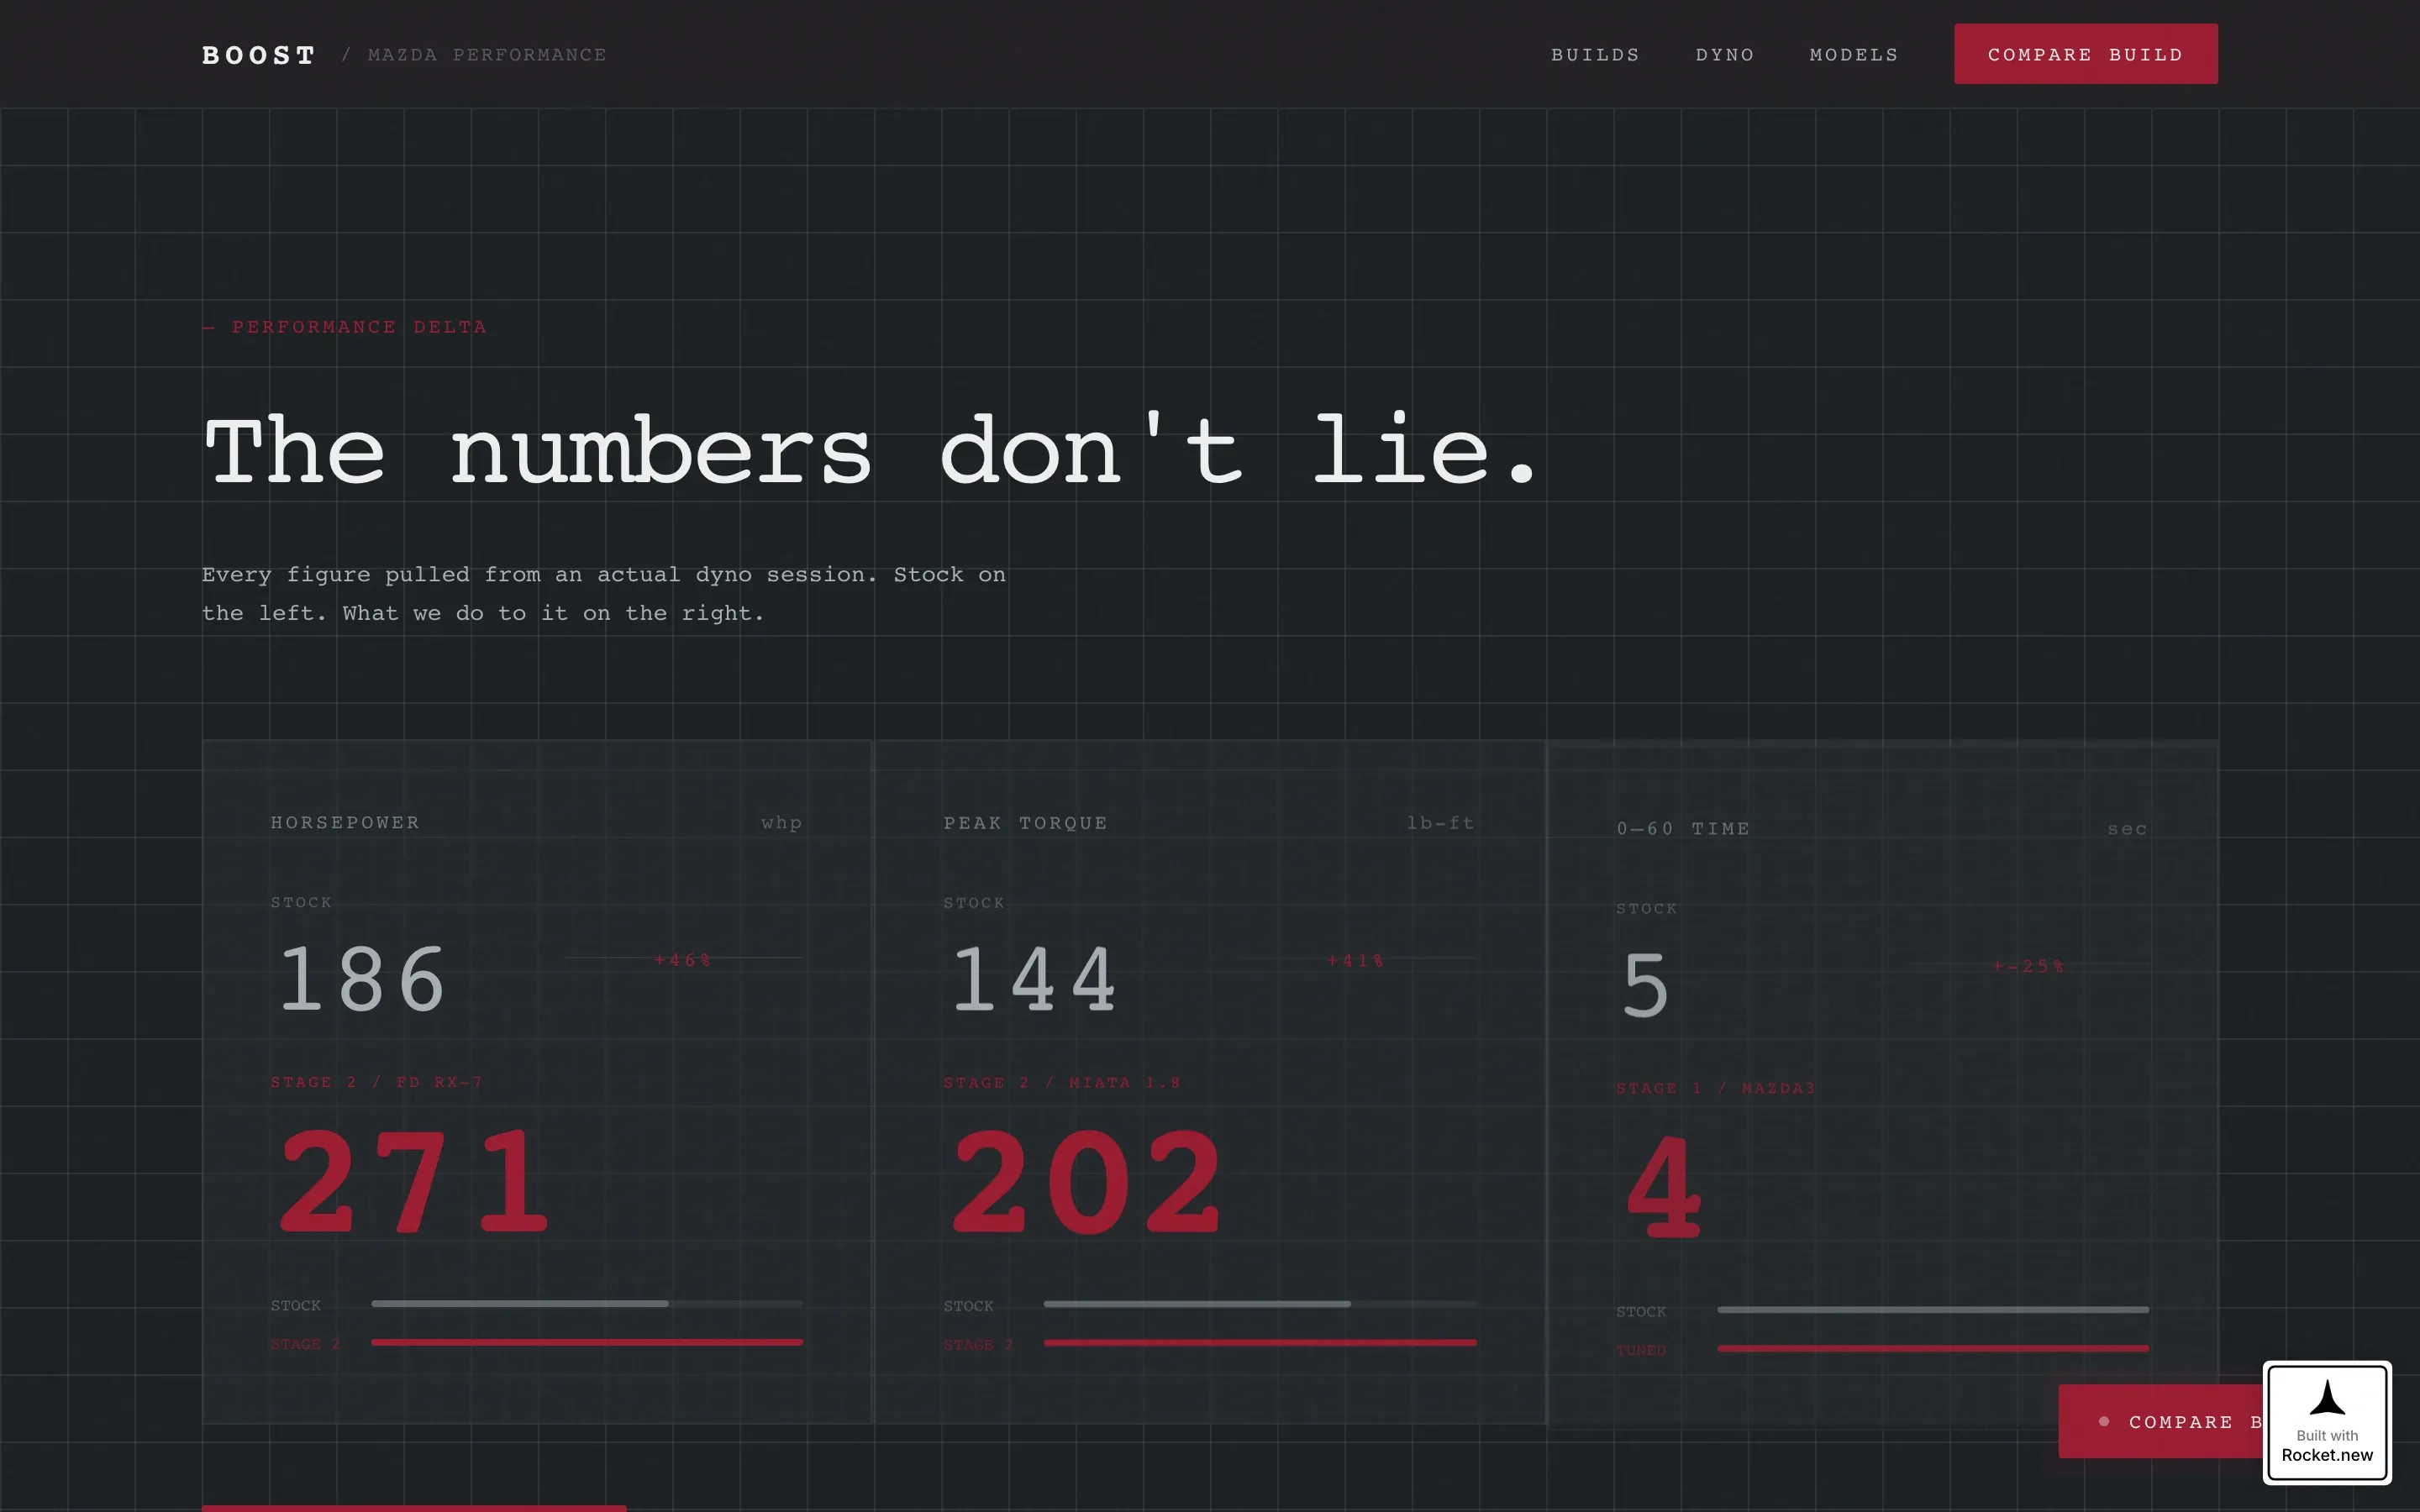Click the +-25% delta label
Viewport: 2420px width, 1512px height.
[x=2029, y=966]
